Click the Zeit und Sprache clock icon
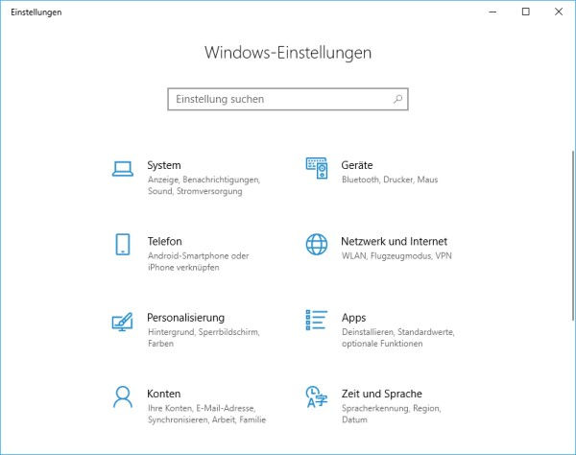The width and height of the screenshot is (576, 455). pos(316,396)
